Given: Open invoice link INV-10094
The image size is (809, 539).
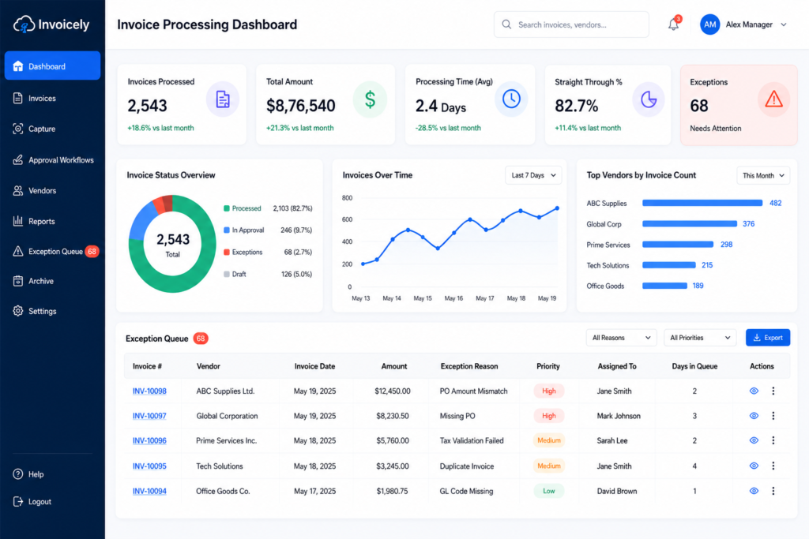Looking at the screenshot, I should pos(149,491).
